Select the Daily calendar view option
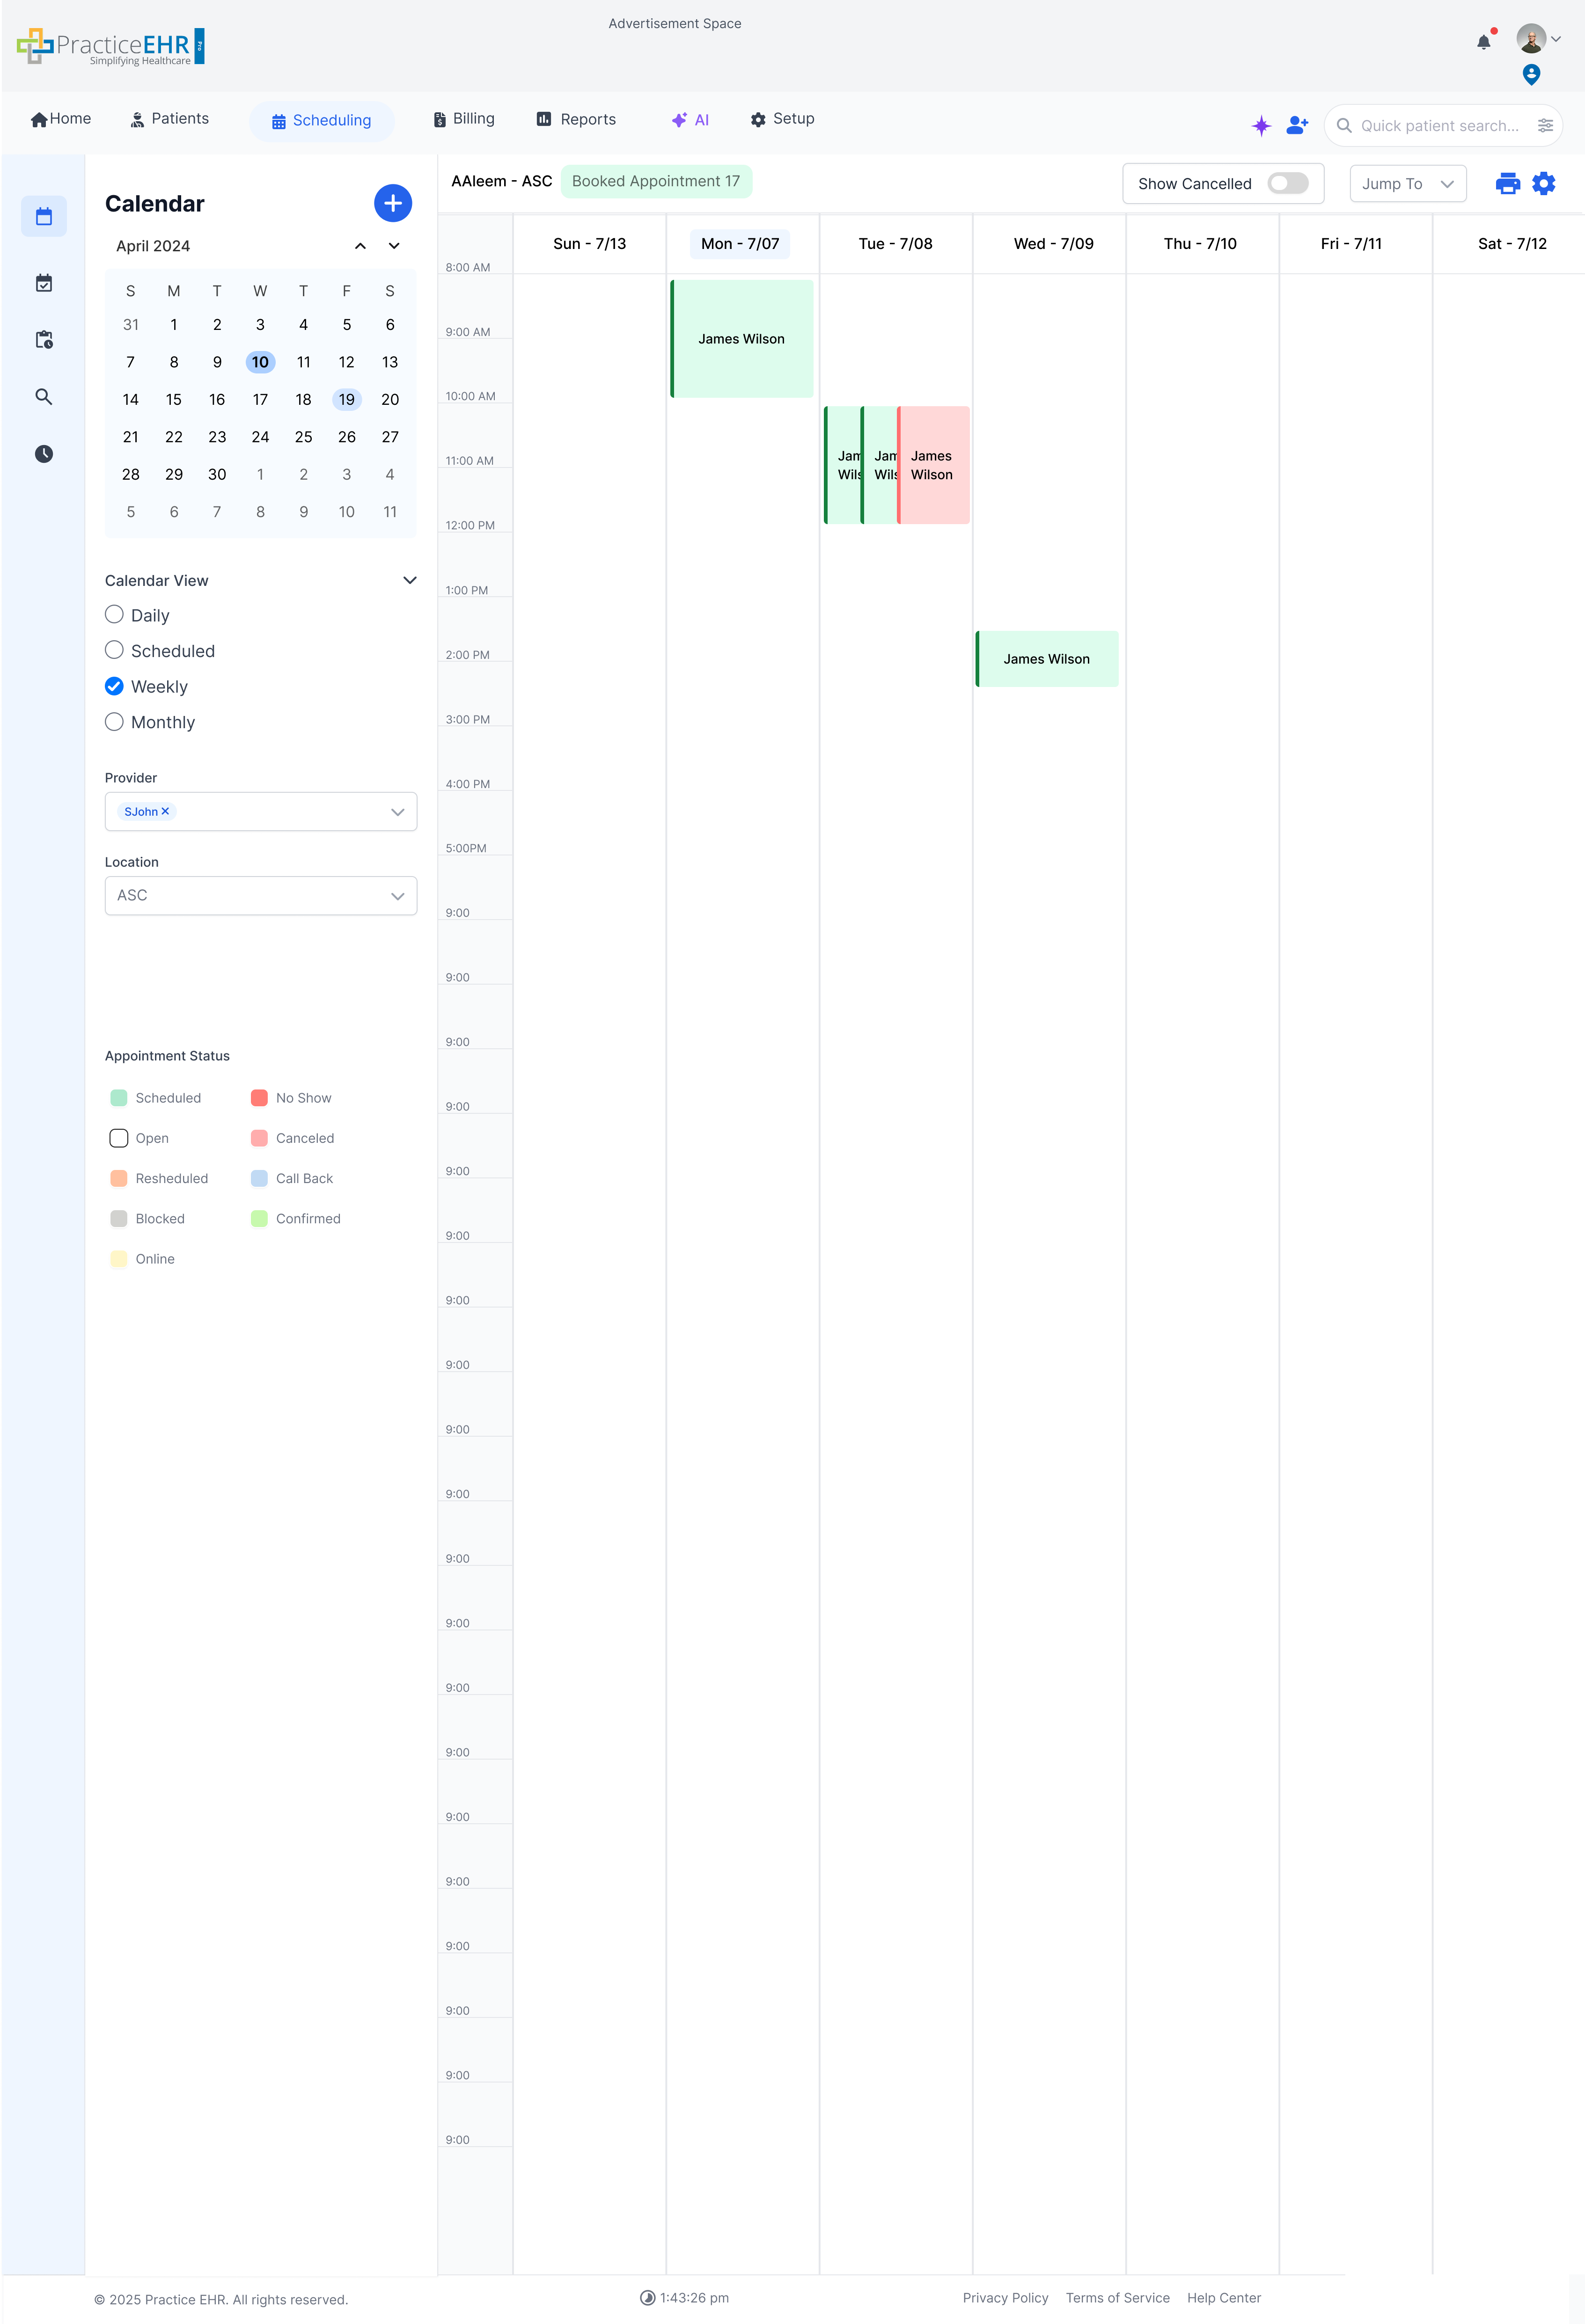This screenshot has width=1585, height=2324. (114, 614)
